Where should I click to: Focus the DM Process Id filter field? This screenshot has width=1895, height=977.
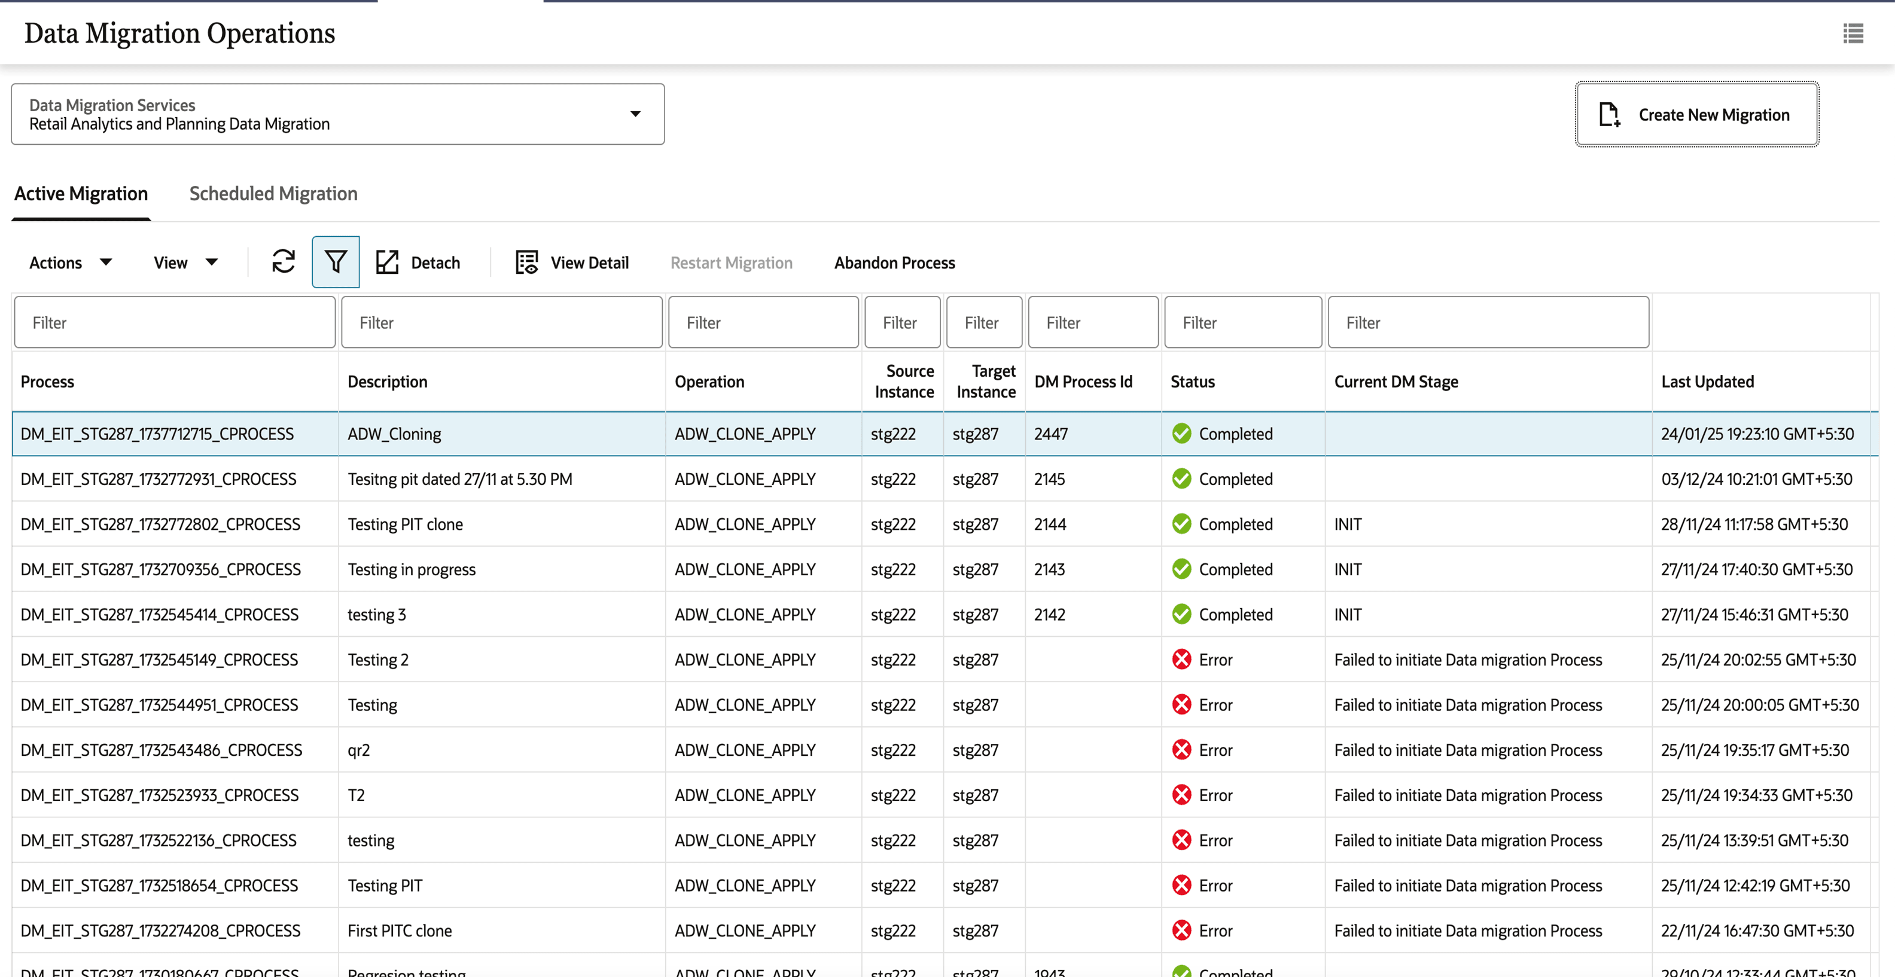1093,322
